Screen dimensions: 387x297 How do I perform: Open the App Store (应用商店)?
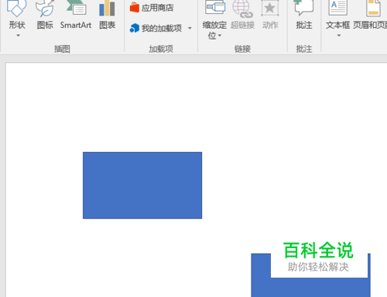tap(152, 8)
